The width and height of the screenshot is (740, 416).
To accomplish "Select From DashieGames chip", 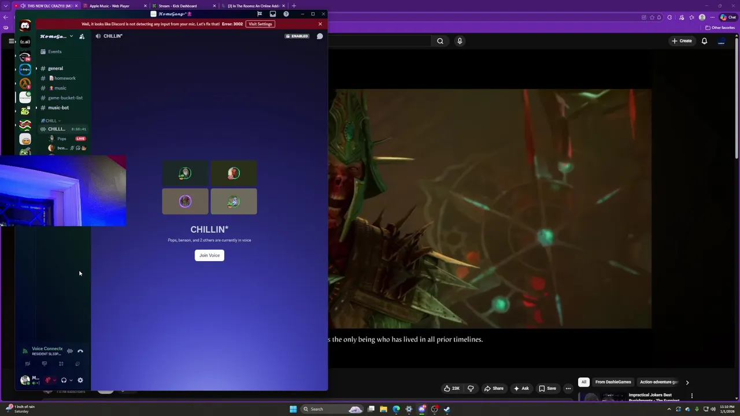I will pyautogui.click(x=613, y=382).
